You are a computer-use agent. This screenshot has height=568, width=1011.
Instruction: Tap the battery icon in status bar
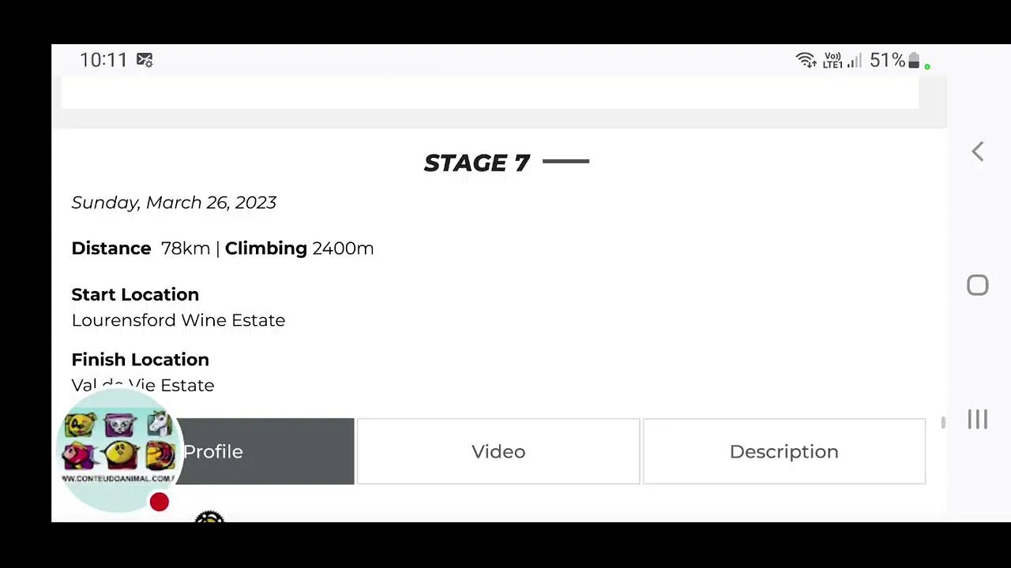pyautogui.click(x=914, y=61)
